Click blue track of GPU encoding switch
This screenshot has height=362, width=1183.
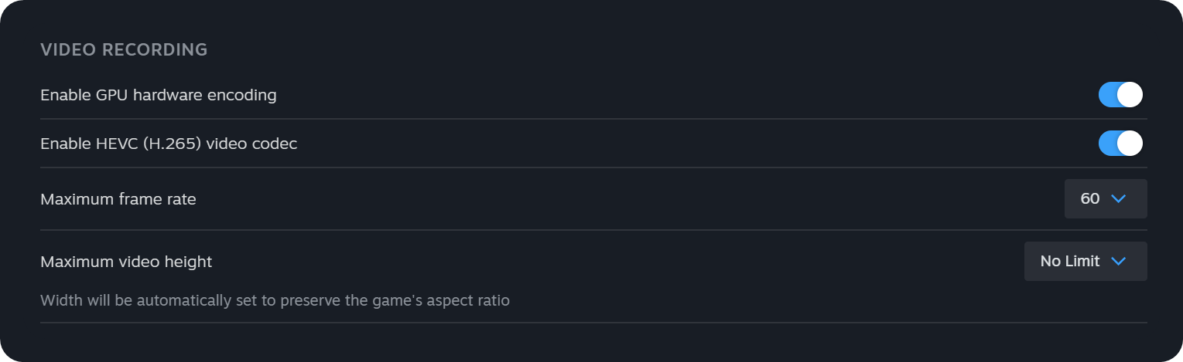click(x=1107, y=95)
